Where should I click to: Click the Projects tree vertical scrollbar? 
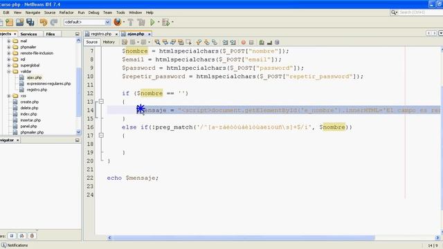78,92
